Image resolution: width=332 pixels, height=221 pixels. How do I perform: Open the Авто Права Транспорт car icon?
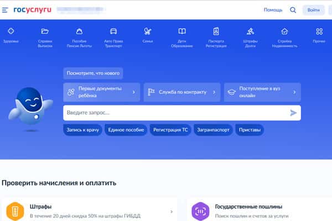113,31
